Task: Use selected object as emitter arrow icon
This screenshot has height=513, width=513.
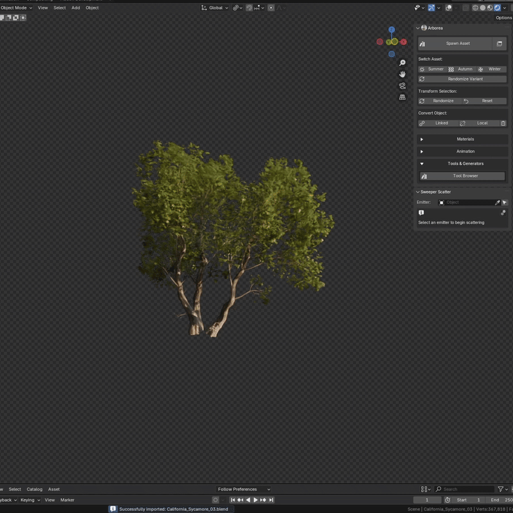Action: 505,203
